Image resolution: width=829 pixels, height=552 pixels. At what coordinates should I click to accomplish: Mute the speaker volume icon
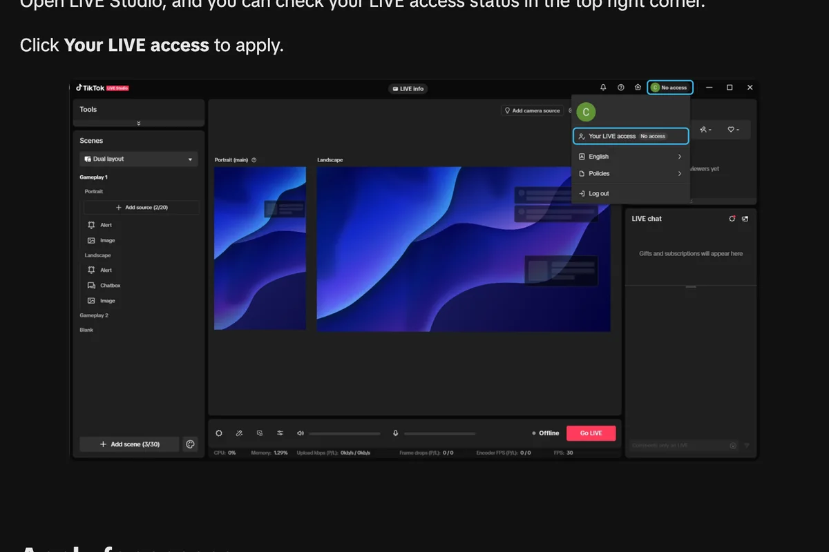301,433
